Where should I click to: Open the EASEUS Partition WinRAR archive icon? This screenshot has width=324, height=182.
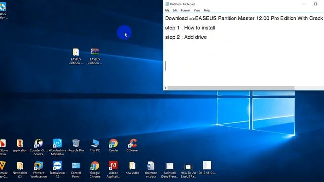(95, 52)
